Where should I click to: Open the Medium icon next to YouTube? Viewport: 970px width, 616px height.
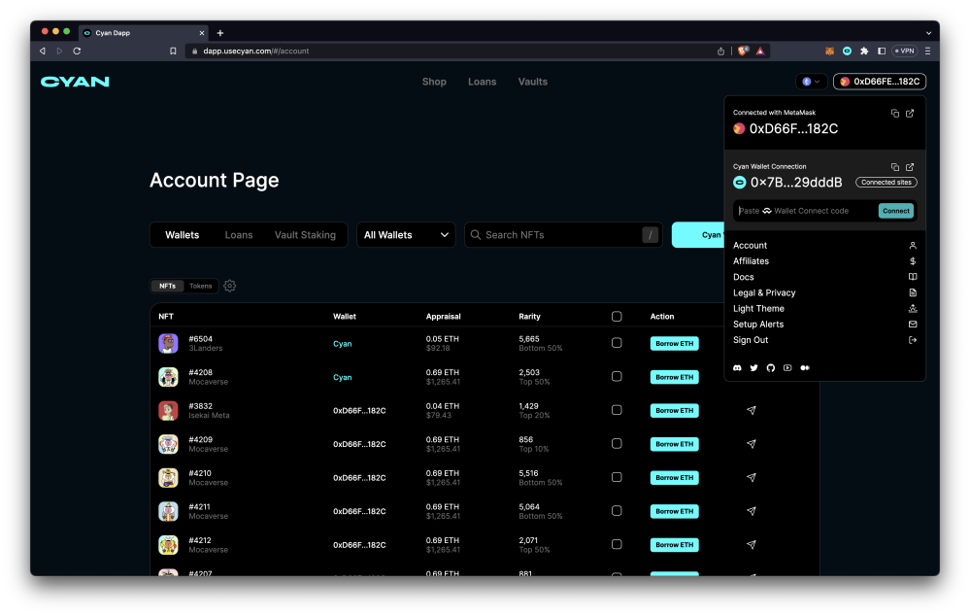click(x=804, y=367)
